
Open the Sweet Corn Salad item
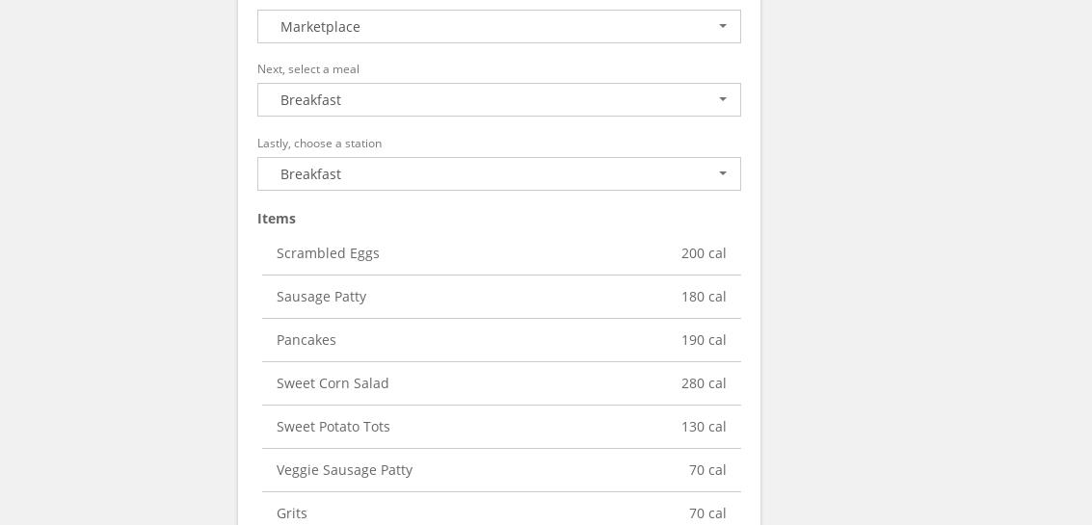coord(333,383)
